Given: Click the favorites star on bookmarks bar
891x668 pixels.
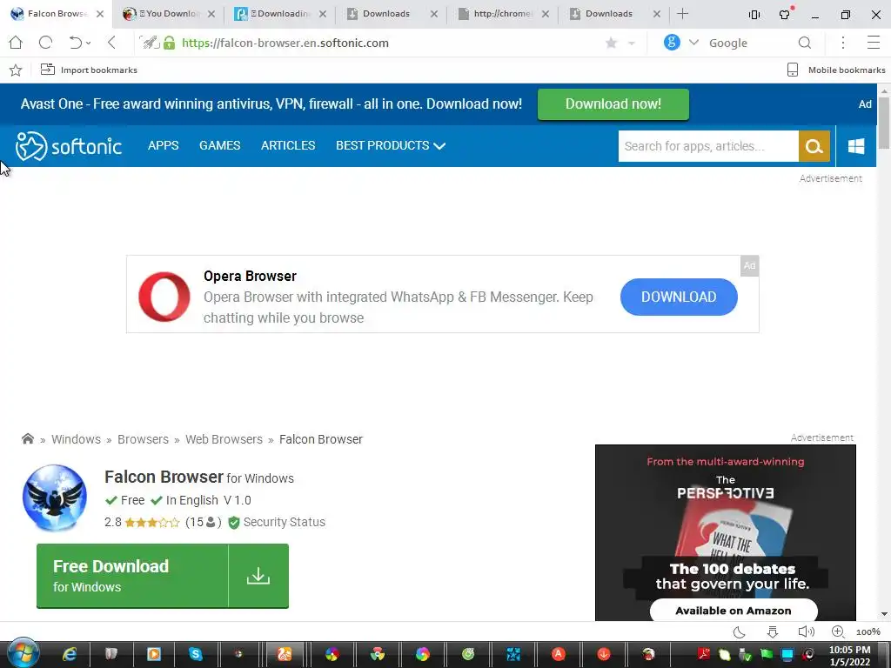Looking at the screenshot, I should [x=16, y=70].
